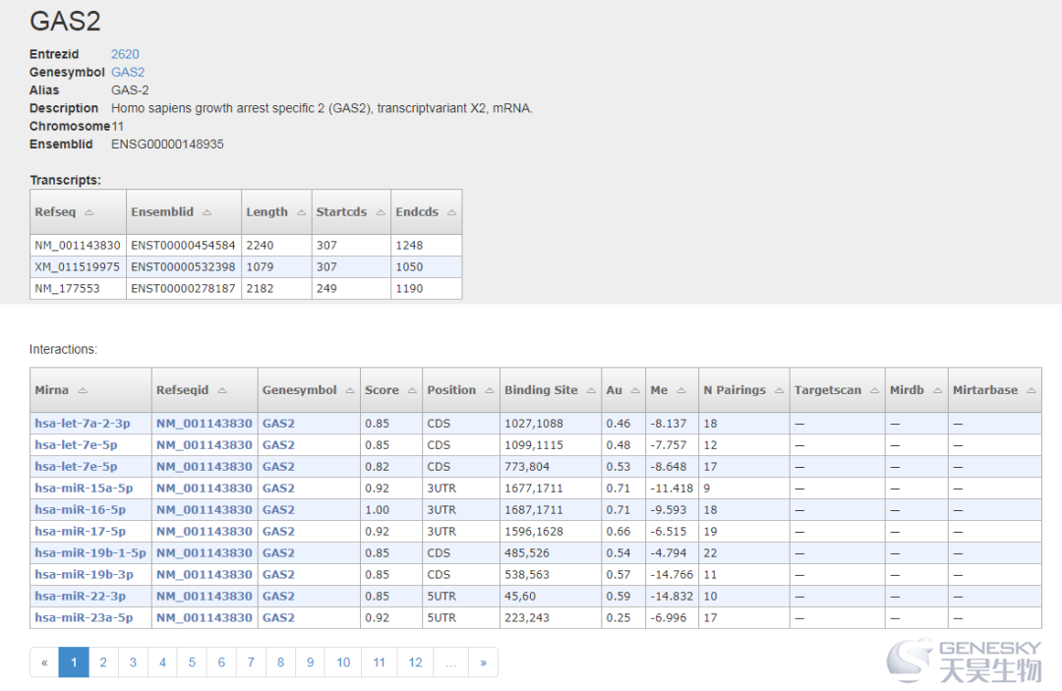
Task: Sort Interactions by Refseqid arrow icon
Action: pyautogui.click(x=222, y=390)
